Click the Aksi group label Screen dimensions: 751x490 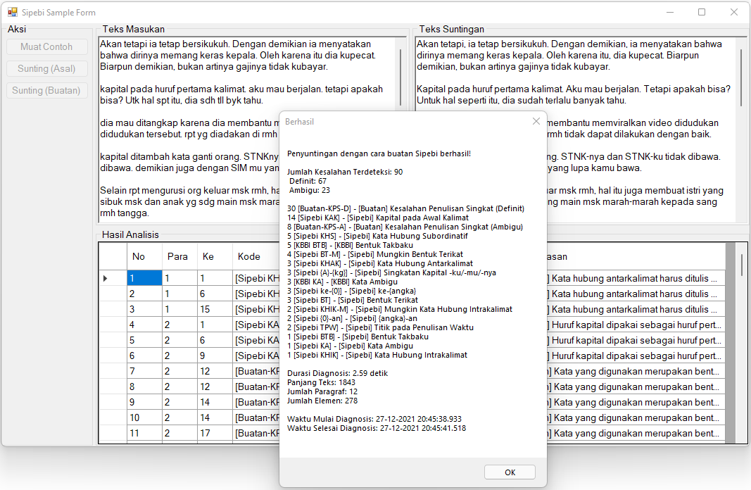click(17, 30)
